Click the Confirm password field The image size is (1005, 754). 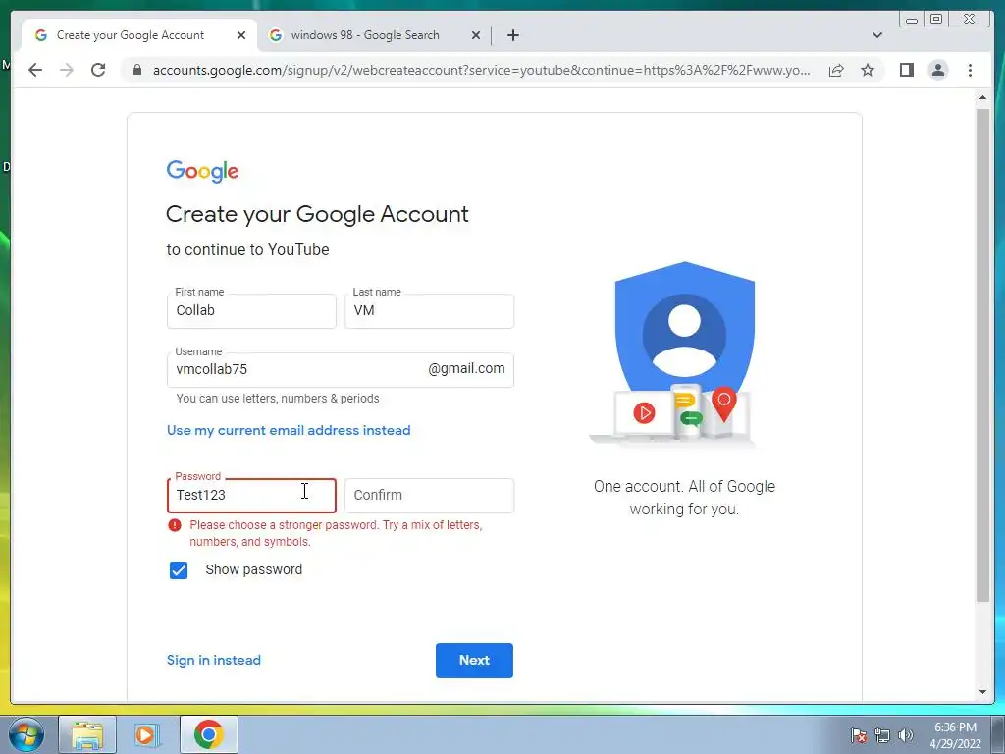click(430, 495)
